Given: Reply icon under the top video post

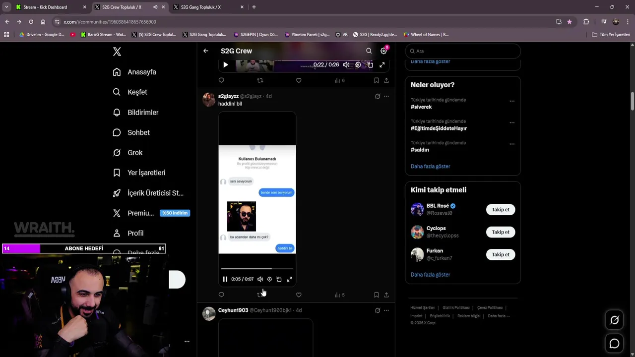Looking at the screenshot, I should 221,80.
